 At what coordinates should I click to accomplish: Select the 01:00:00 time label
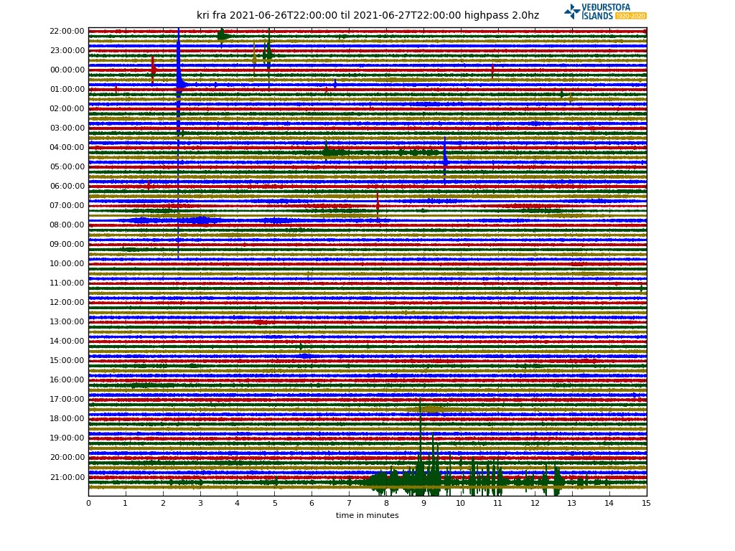pyautogui.click(x=67, y=89)
